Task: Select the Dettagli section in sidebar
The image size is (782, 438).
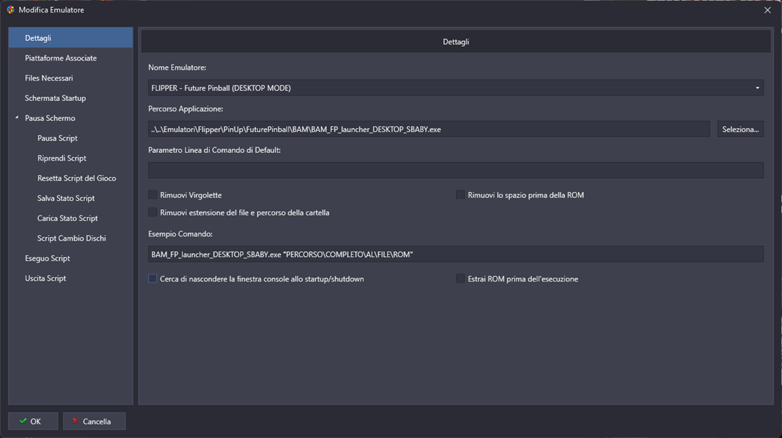Action: (x=70, y=38)
